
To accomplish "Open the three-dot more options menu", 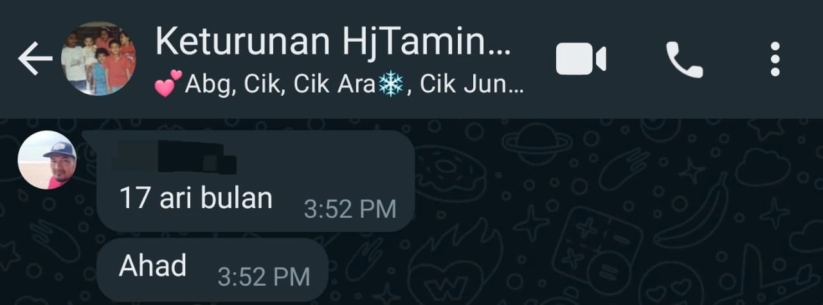I will pos(775,60).
